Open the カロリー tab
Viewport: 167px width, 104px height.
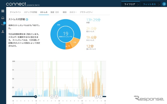point(73,12)
